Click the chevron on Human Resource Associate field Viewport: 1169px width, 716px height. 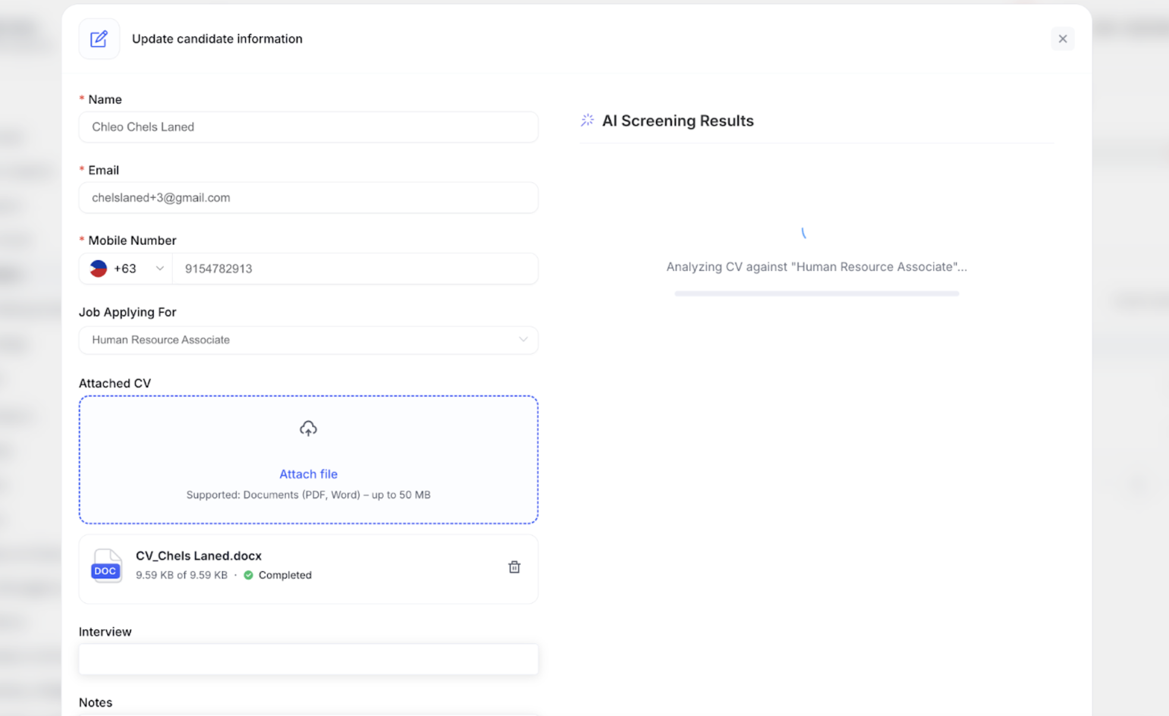tap(523, 340)
